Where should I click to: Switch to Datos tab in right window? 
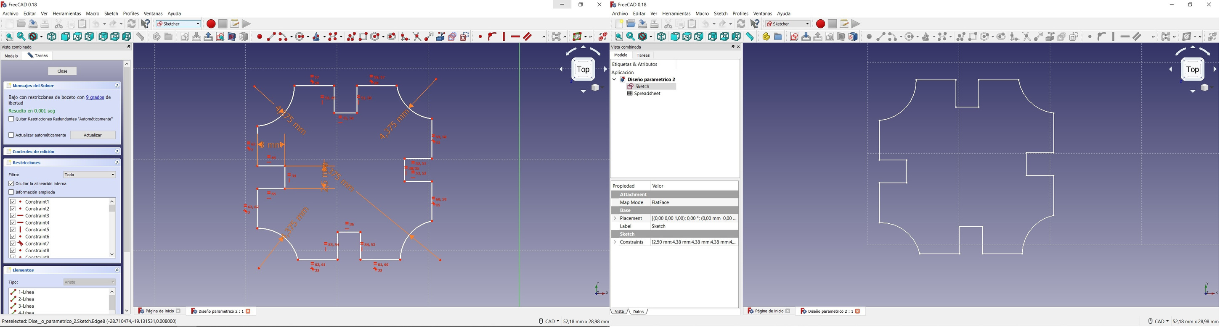(x=639, y=312)
